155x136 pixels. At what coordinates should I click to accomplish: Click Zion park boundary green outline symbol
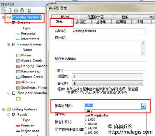(18, 99)
